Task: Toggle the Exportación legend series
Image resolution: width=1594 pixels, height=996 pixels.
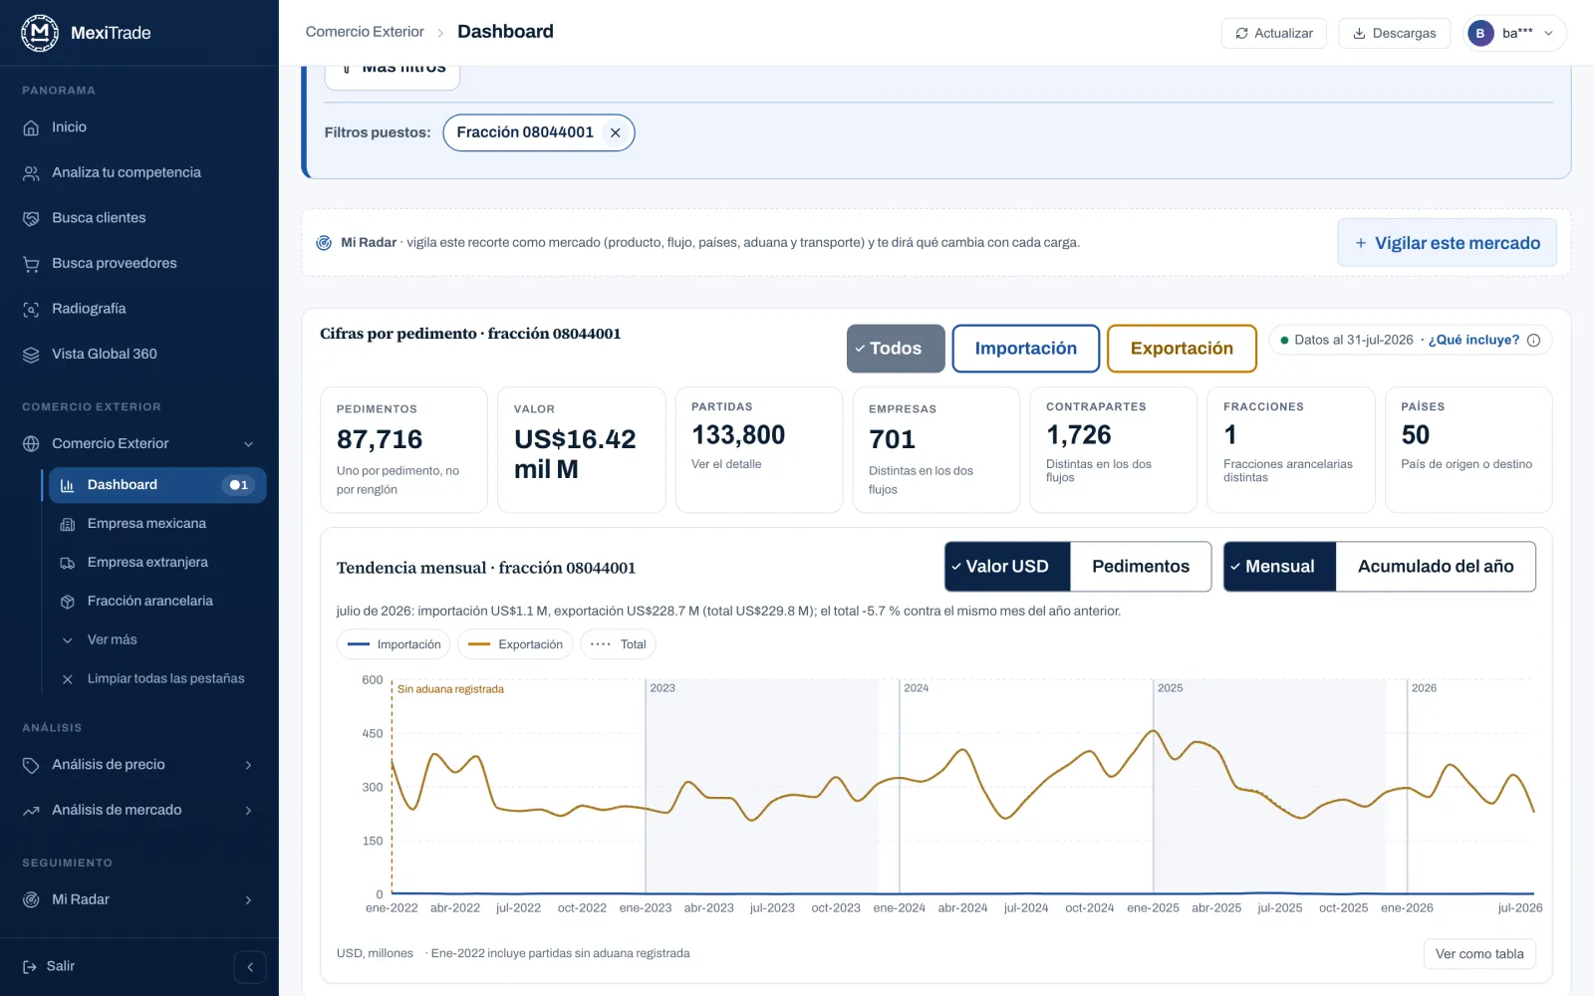Action: (x=515, y=644)
